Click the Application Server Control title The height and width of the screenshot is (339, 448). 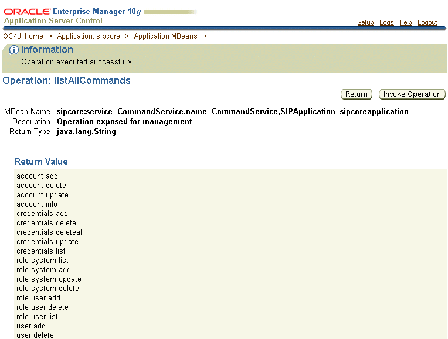pyautogui.click(x=53, y=21)
